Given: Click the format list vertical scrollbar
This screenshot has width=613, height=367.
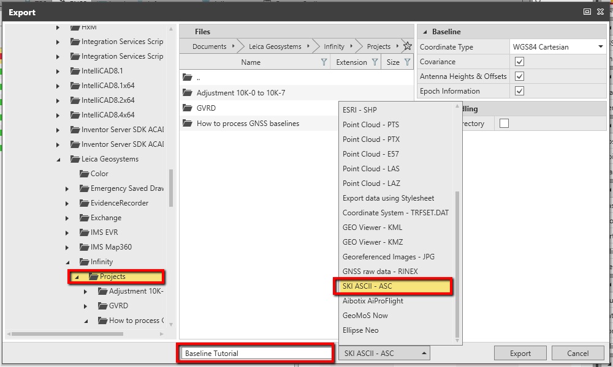Looking at the screenshot, I should pyautogui.click(x=457, y=263).
